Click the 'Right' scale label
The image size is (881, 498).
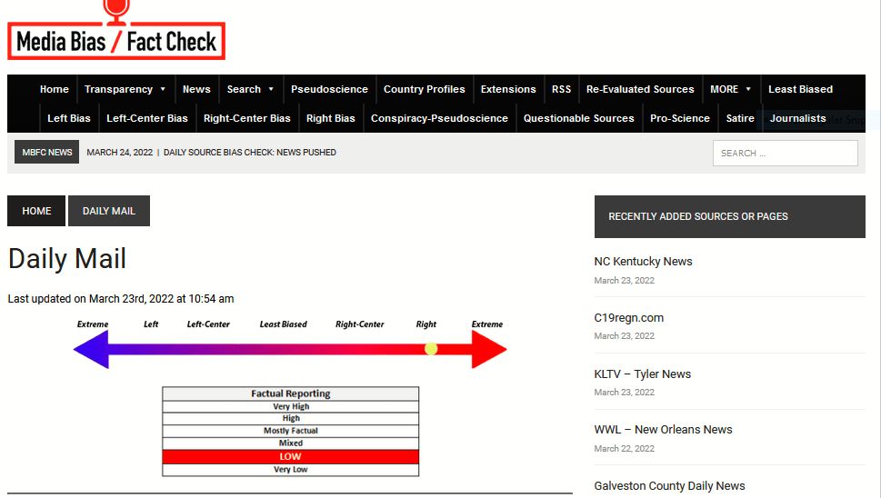point(425,324)
